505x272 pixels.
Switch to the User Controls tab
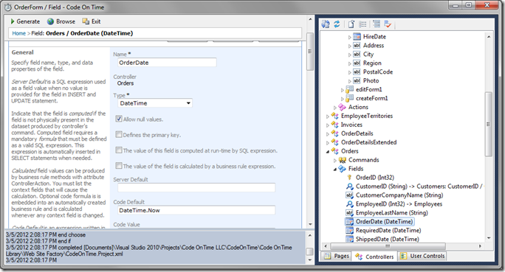coord(422,256)
